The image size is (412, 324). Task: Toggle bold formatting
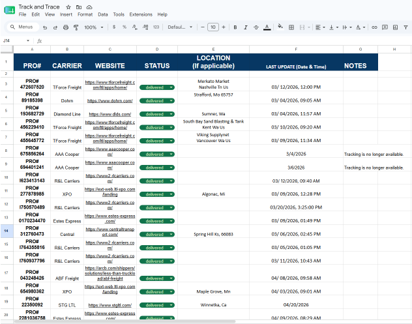click(x=235, y=27)
